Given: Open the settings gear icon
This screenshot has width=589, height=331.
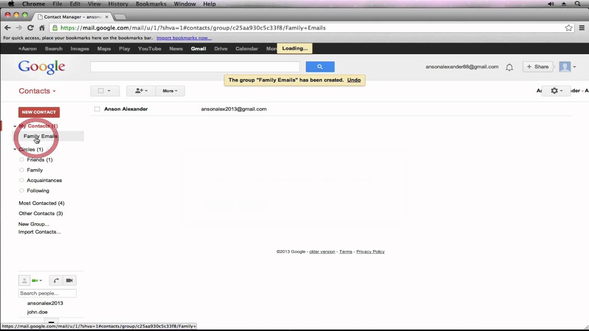Looking at the screenshot, I should point(554,91).
